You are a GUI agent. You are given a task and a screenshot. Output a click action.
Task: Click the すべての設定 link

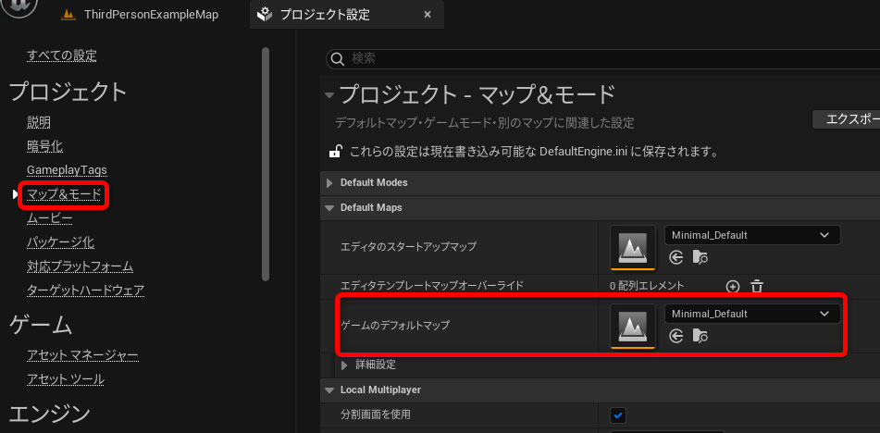(x=62, y=56)
